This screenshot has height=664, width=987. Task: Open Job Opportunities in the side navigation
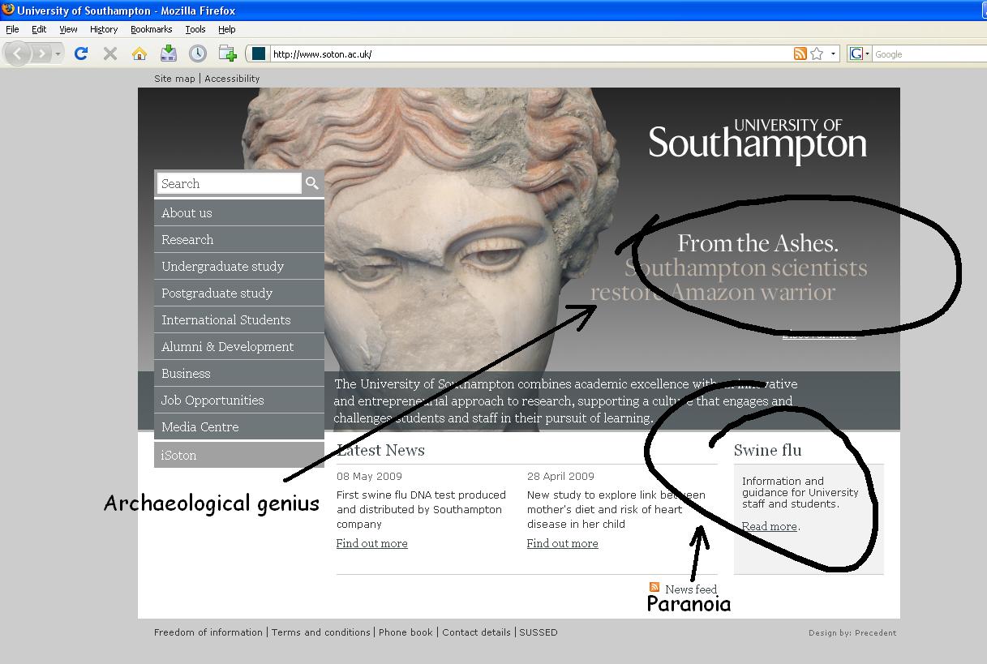[x=239, y=400]
